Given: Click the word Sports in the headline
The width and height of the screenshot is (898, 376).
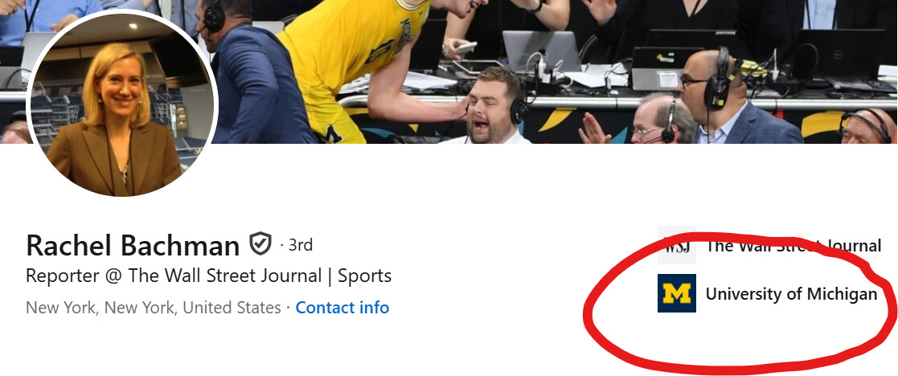Looking at the screenshot, I should pyautogui.click(x=364, y=276).
